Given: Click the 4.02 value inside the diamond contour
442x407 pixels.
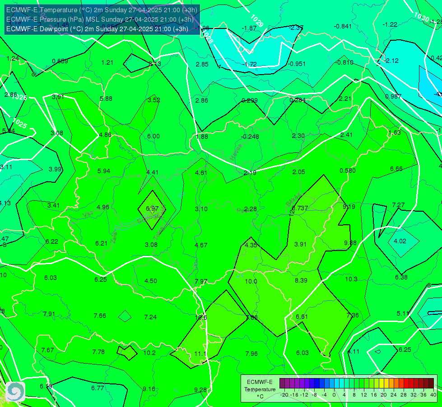Looking at the screenshot, I should pyautogui.click(x=400, y=241).
